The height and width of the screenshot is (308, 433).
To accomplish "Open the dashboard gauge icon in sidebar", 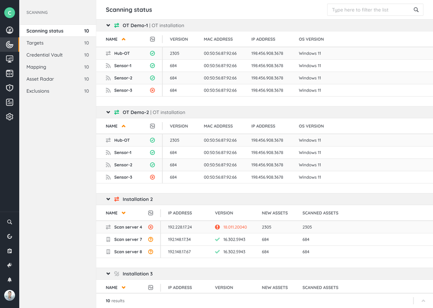I will pos(10,30).
